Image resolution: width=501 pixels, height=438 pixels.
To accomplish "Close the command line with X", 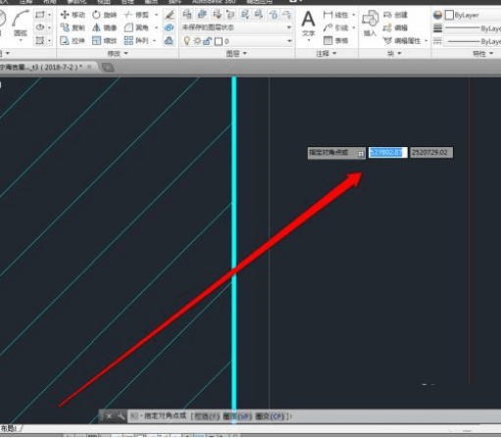I will [x=109, y=416].
